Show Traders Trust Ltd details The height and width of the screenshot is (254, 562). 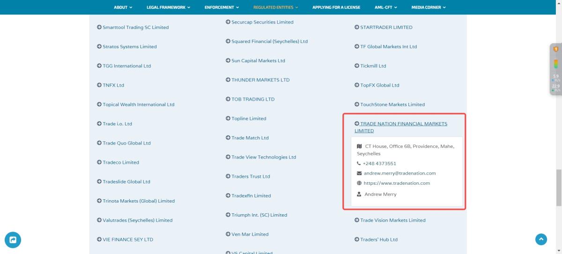(x=248, y=176)
